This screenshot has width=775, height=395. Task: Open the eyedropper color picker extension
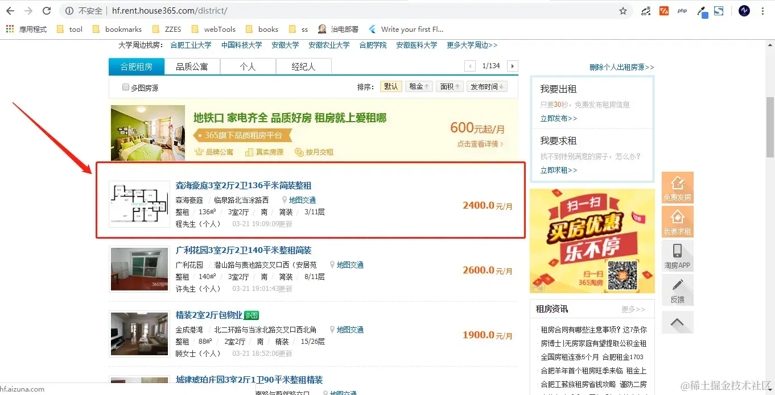tap(702, 11)
